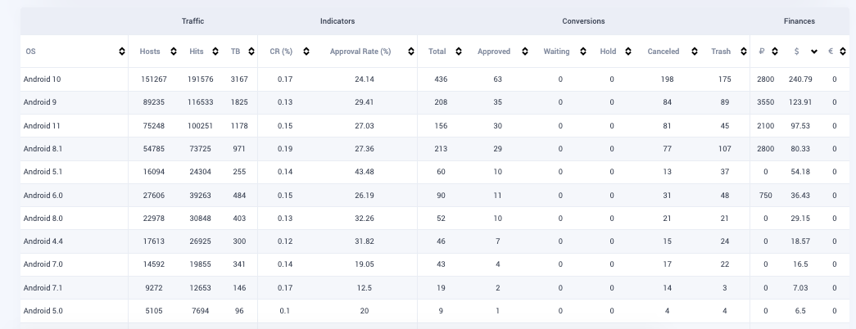This screenshot has width=856, height=329.
Task: Click the Hosts column sort icon
Action: click(173, 52)
